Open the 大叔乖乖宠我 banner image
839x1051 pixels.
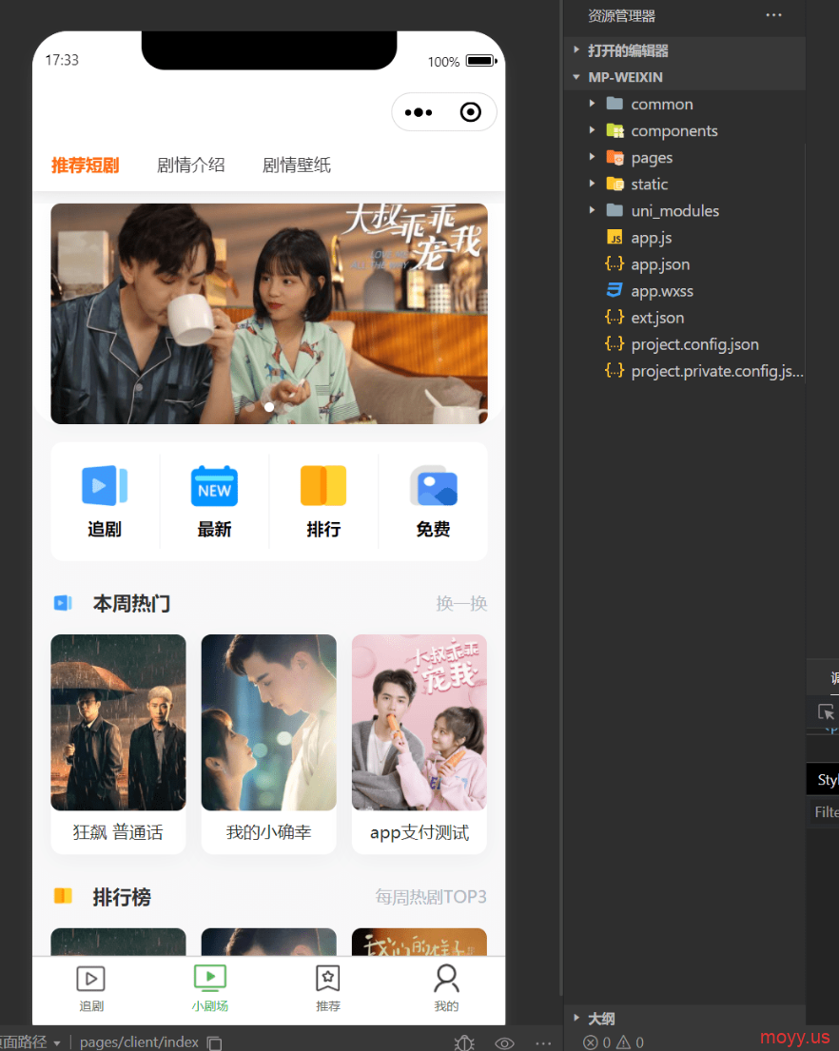269,314
